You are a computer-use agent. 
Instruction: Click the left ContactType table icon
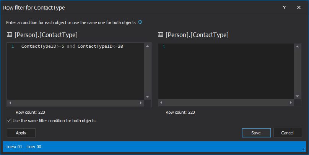click(10, 35)
